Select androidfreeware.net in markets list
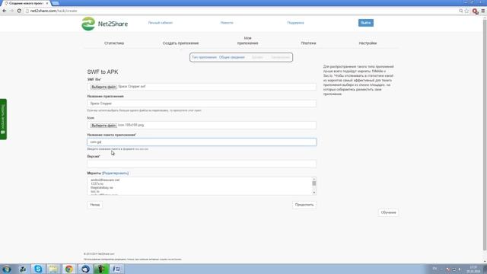This screenshot has width=487, height=274. pyautogui.click(x=105, y=180)
